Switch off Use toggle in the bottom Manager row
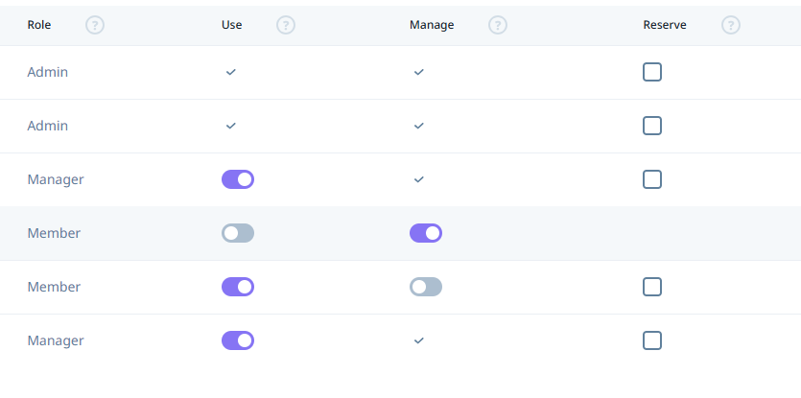The height and width of the screenshot is (398, 801). coord(238,340)
